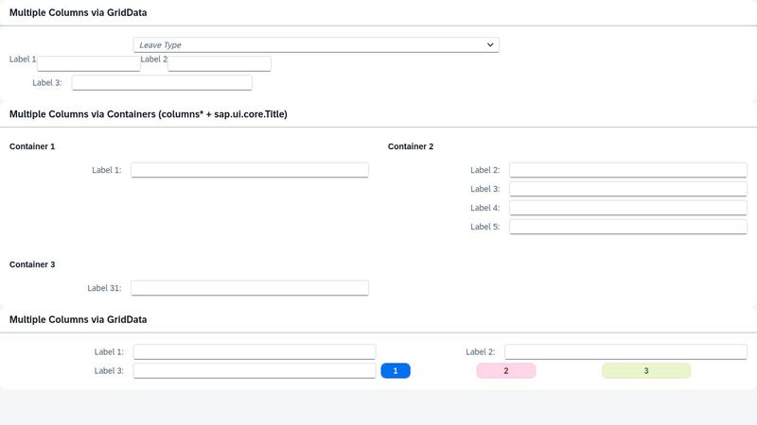Click the blue button labeled 1
Screen dimensions: 757x425
(396, 370)
